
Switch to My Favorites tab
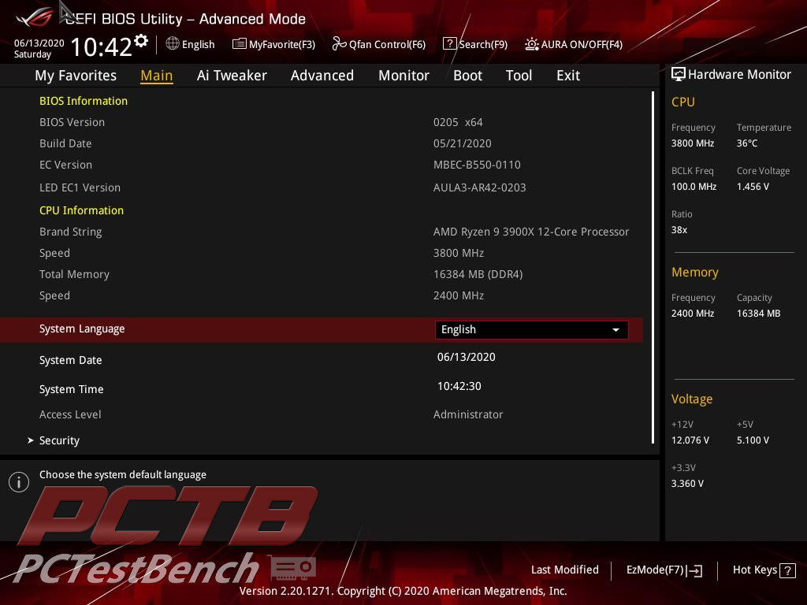(x=76, y=76)
